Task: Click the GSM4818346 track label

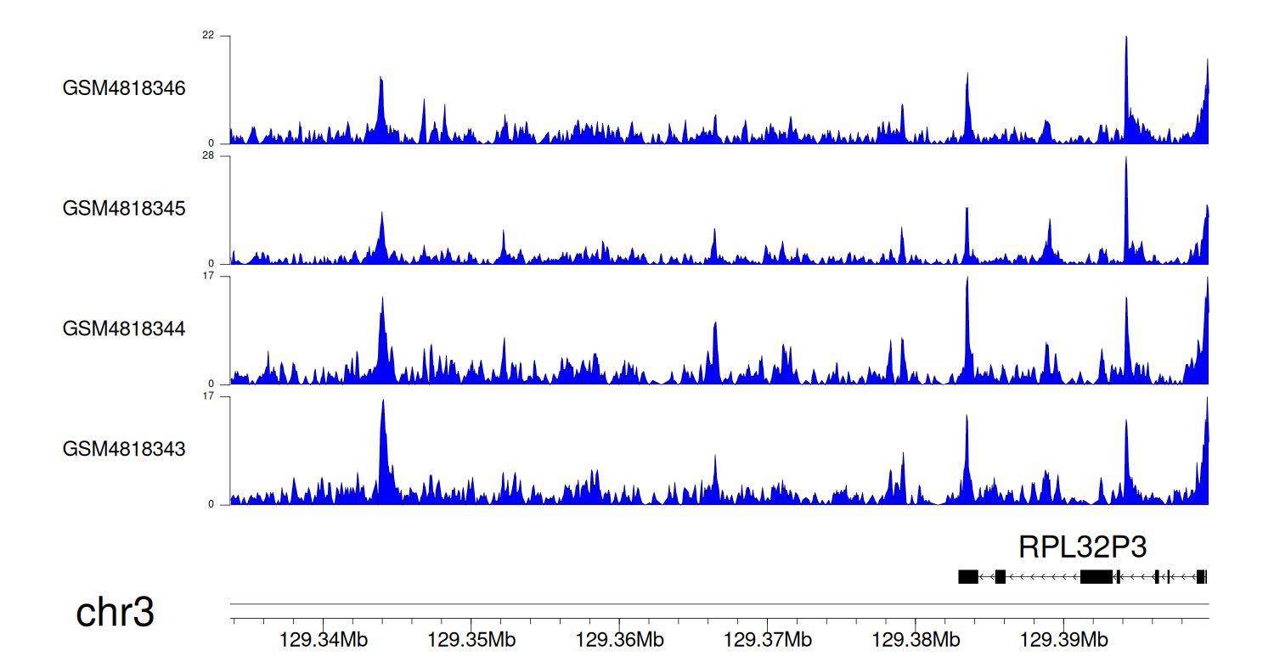Action: tap(124, 88)
